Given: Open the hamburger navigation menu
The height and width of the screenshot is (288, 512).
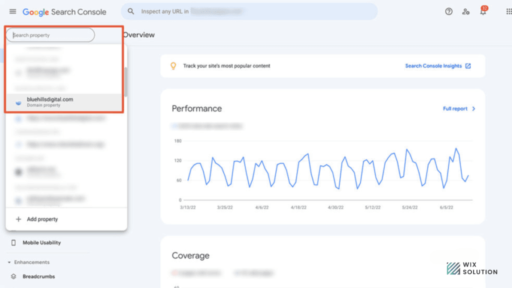Looking at the screenshot, I should click(x=12, y=11).
